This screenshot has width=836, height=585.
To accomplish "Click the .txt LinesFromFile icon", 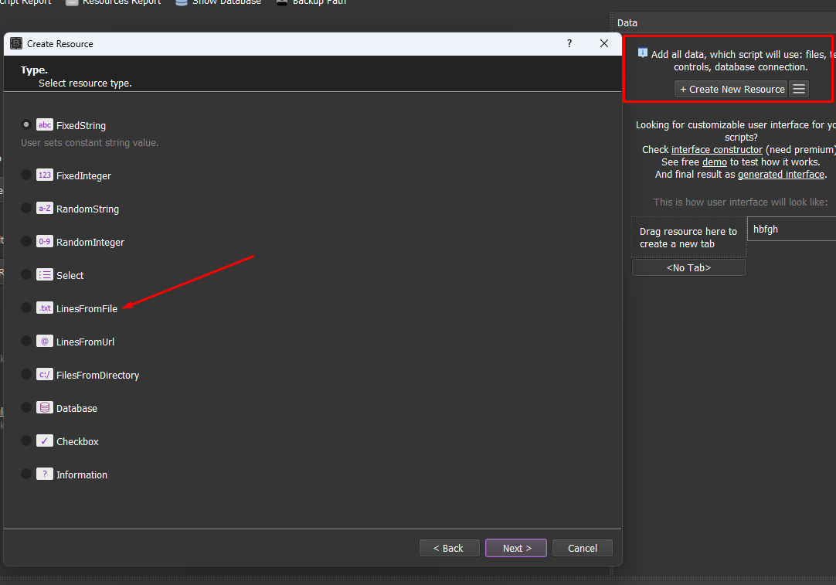I will coord(45,308).
